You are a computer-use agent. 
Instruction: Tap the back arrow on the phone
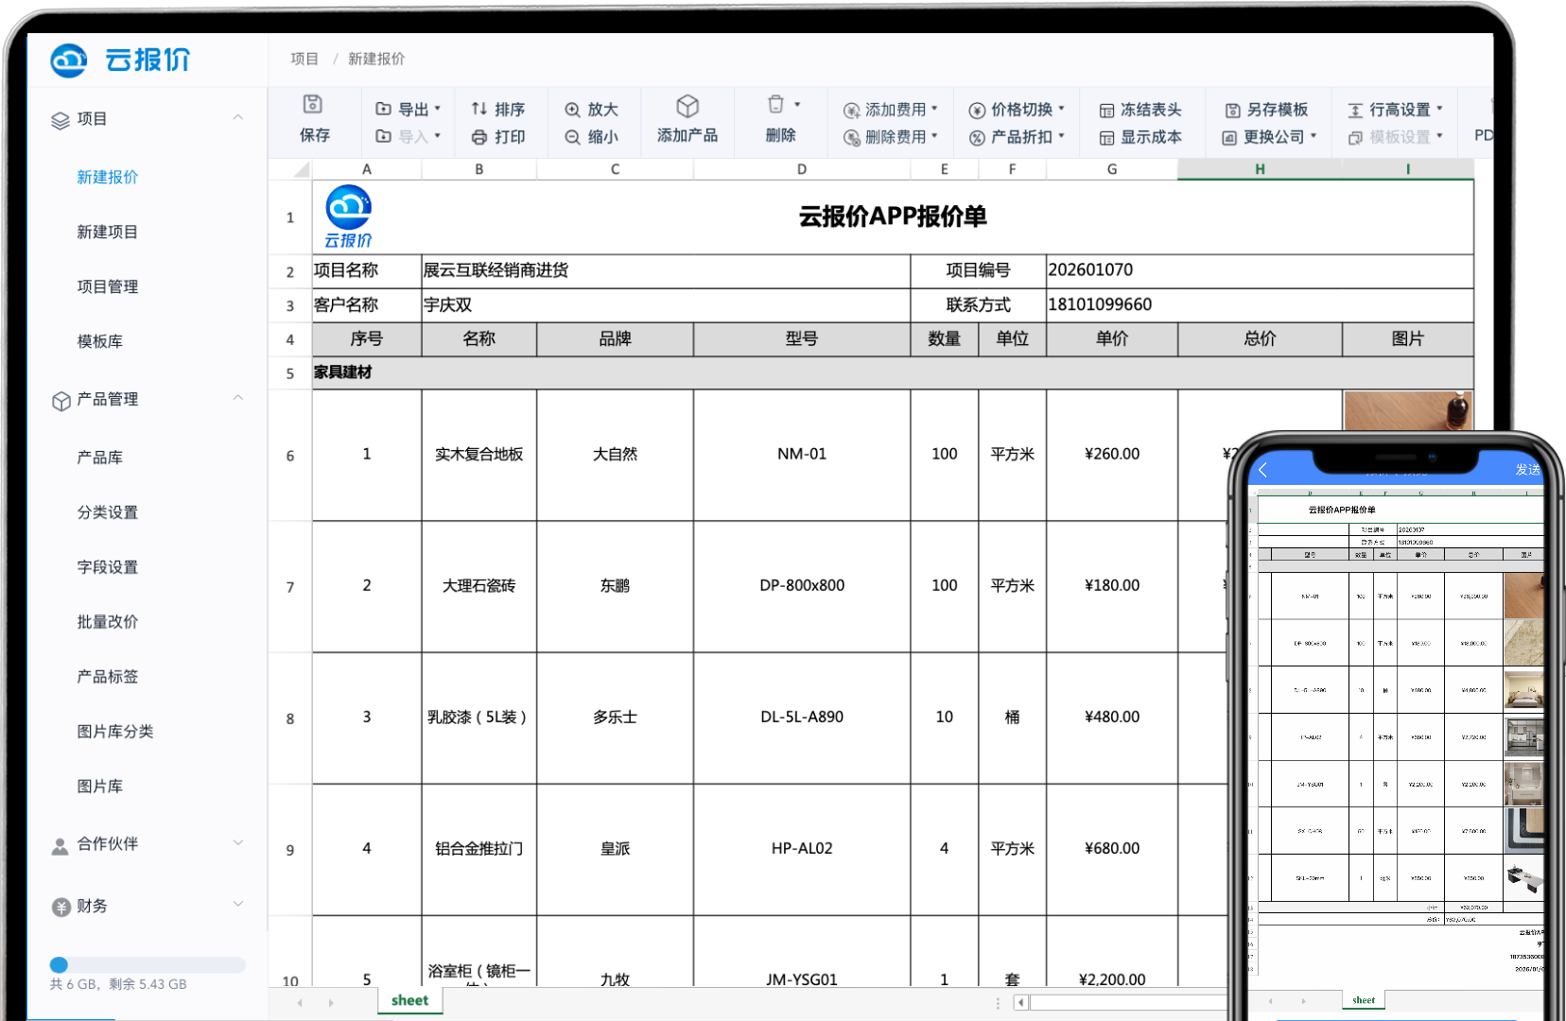pos(1262,470)
